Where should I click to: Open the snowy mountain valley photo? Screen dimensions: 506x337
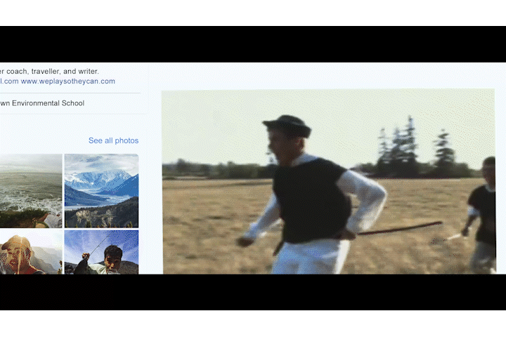click(102, 190)
